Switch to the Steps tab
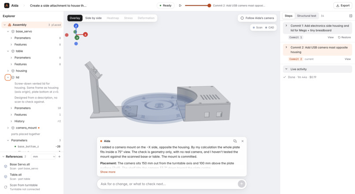This screenshot has height=194, width=355. pos(288,16)
